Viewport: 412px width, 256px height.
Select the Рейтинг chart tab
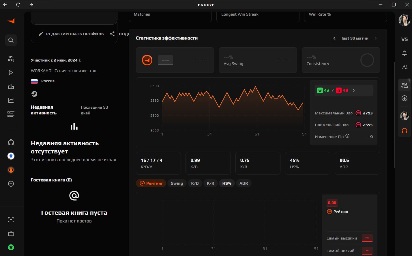point(151,183)
